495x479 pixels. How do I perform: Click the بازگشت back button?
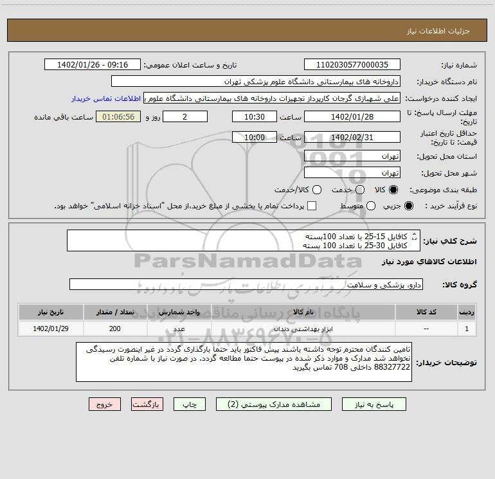(x=147, y=404)
